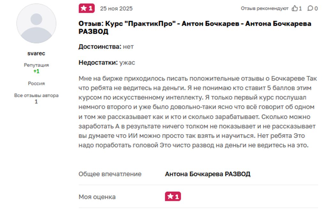
Task: Click the star rating badge beside the date
Action: (86, 8)
